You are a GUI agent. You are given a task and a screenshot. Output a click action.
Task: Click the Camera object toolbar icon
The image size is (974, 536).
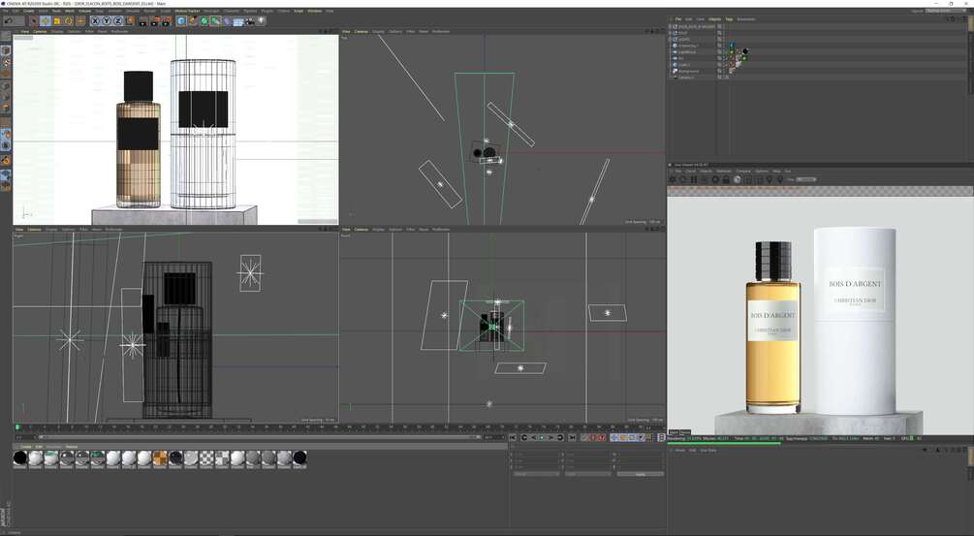pos(250,20)
